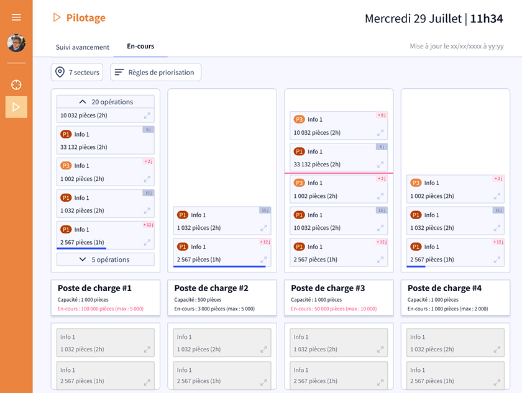Click the prioritization rules filter icon

(x=119, y=72)
